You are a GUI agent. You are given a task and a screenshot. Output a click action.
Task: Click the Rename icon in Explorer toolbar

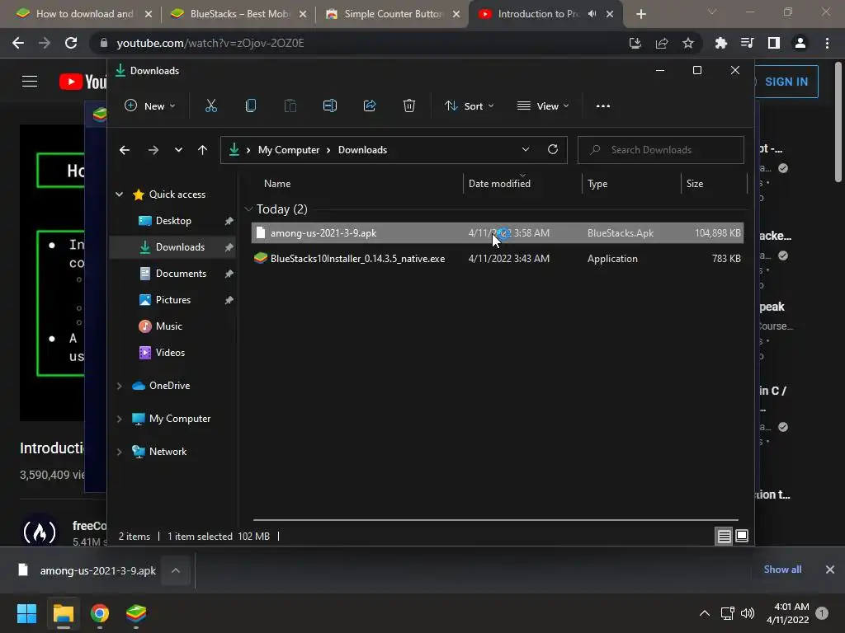click(x=330, y=106)
